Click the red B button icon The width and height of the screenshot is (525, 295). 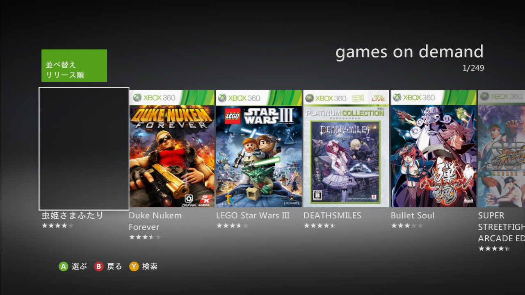coord(98,266)
